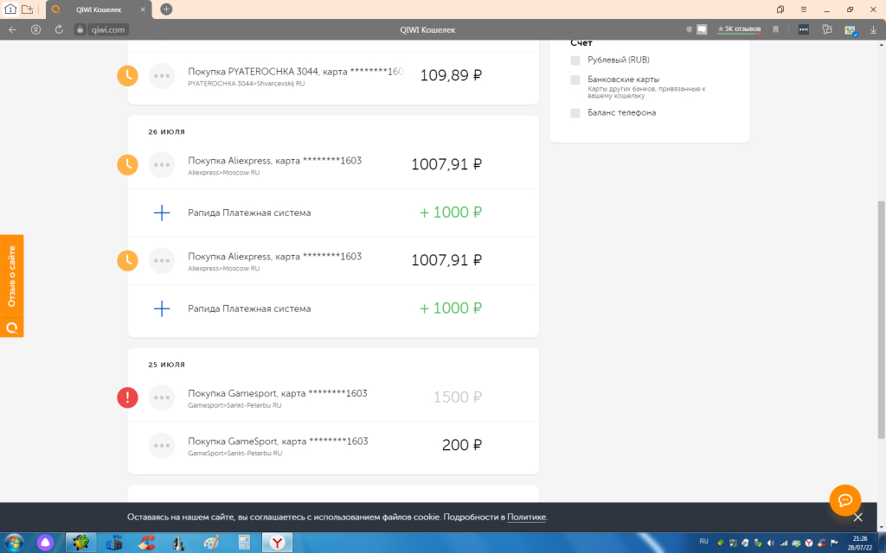Image resolution: width=886 pixels, height=553 pixels.
Task: Click qiwi.com in the address bar
Action: click(x=108, y=30)
